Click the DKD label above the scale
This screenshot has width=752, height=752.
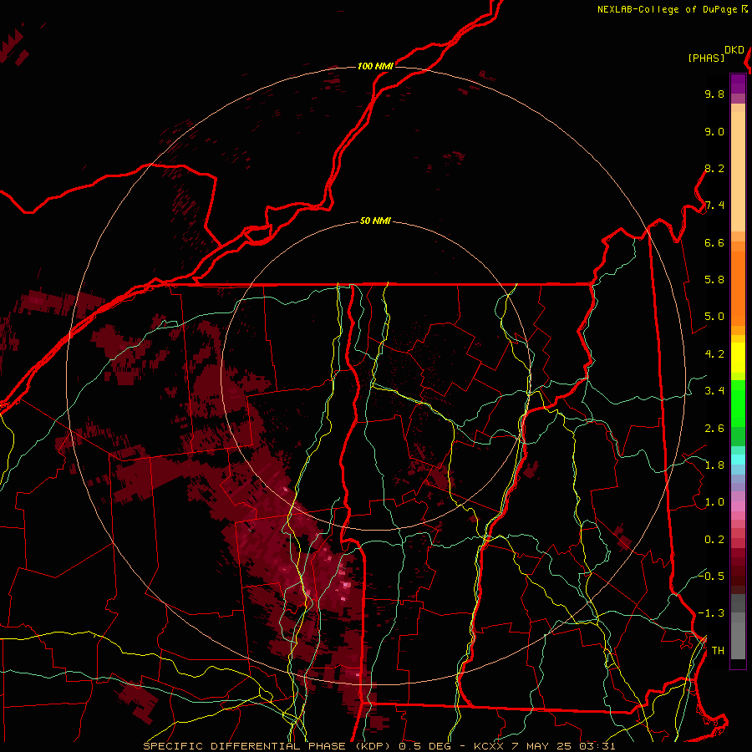[734, 50]
